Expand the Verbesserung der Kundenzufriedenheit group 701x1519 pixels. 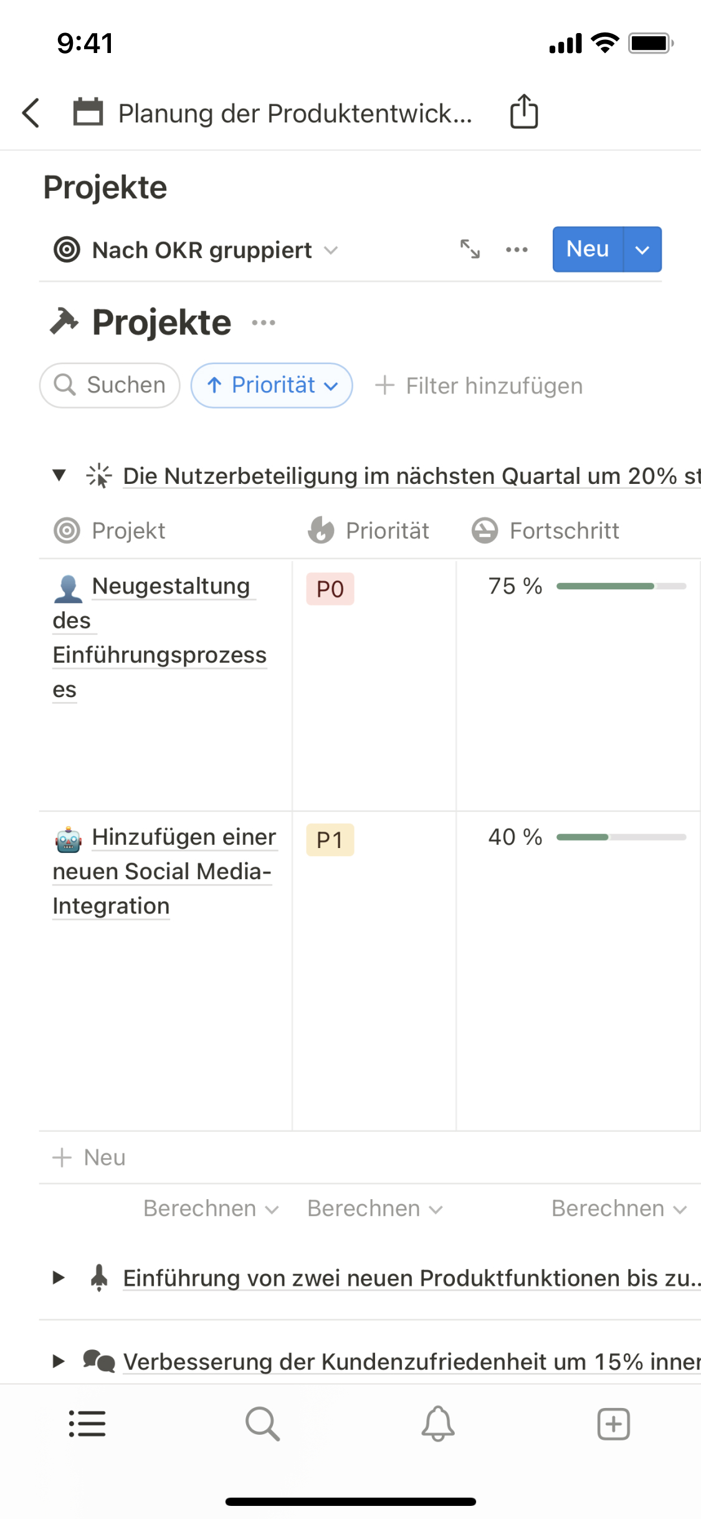point(59,1361)
